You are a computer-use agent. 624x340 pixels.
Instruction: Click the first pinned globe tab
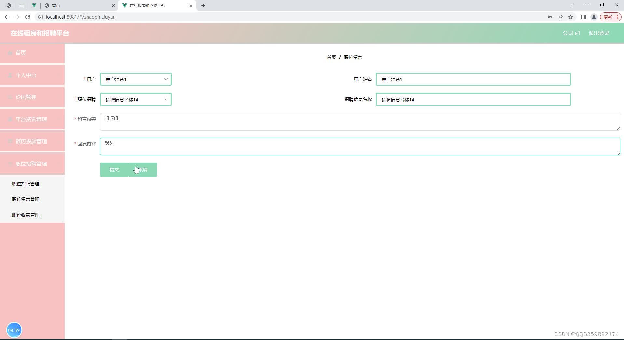coord(9,6)
